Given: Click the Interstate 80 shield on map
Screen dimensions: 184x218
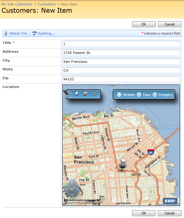Looking at the screenshot, I should click(x=151, y=152).
